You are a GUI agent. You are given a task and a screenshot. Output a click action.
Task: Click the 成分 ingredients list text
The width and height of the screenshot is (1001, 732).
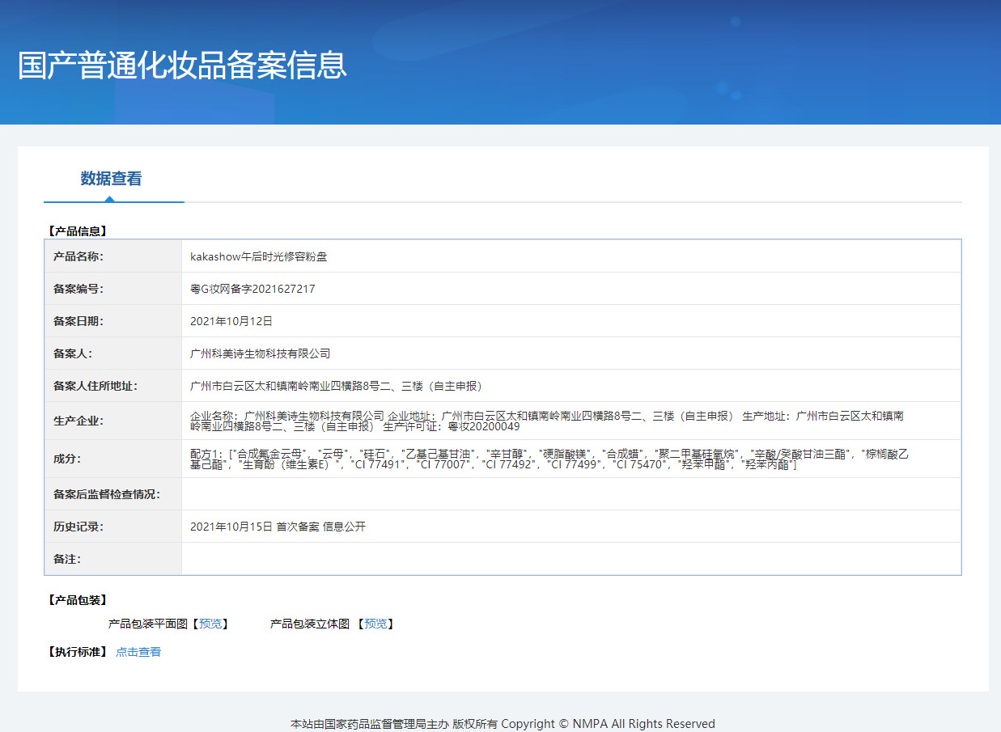549,459
